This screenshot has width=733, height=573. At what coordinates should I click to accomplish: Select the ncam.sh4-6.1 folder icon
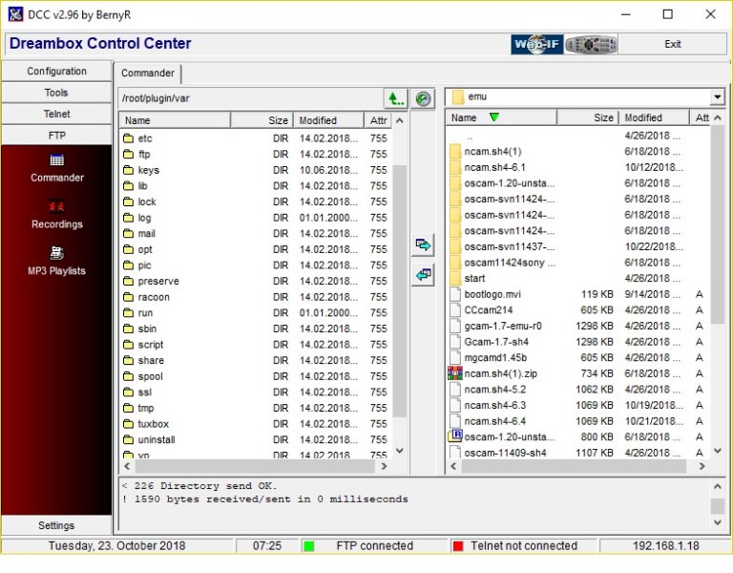(x=455, y=167)
